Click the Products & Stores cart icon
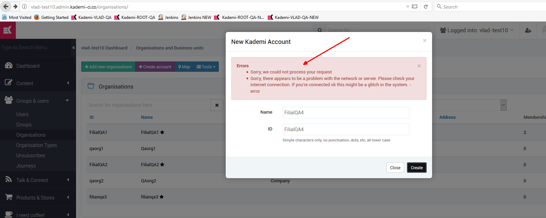 click(9, 197)
